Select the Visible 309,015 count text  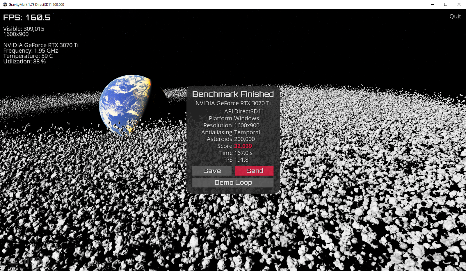(24, 29)
